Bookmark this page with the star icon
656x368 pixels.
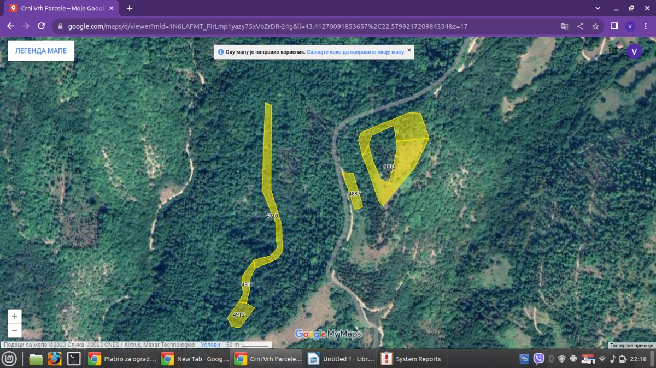pos(595,26)
